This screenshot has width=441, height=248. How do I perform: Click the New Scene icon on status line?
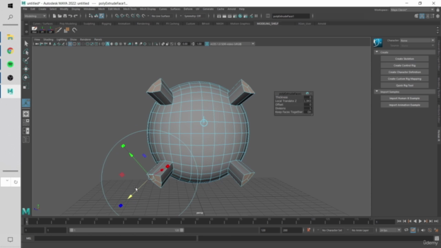(x=54, y=16)
